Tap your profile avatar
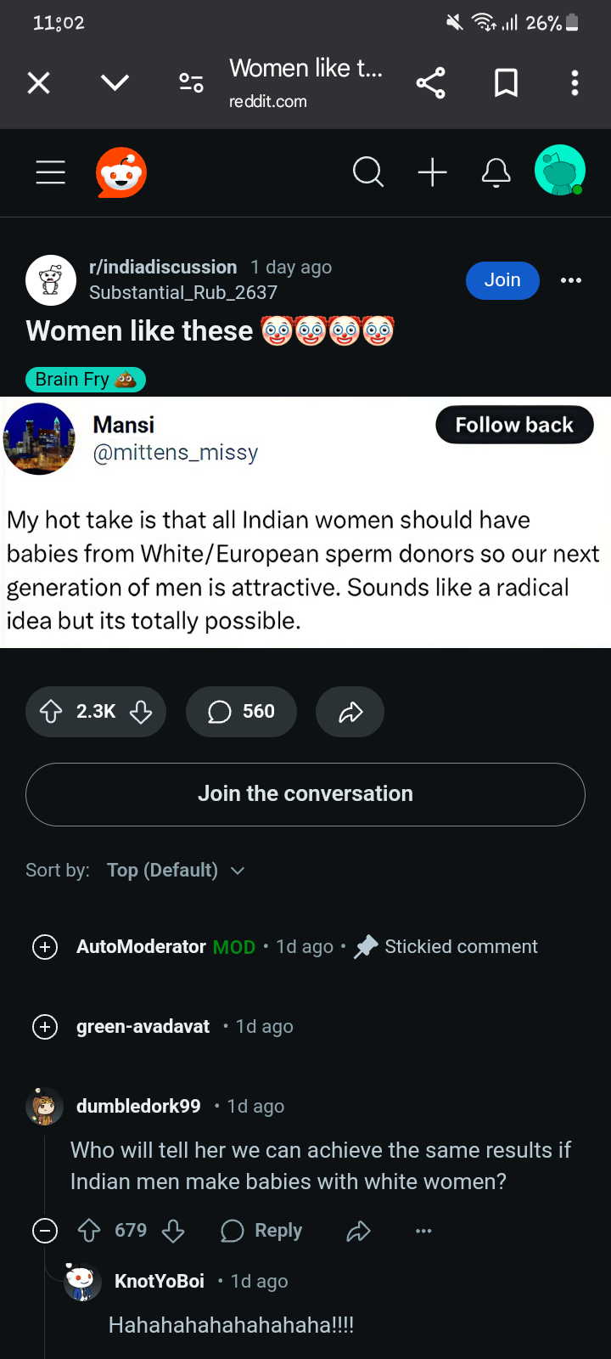This screenshot has width=611, height=1359. [560, 171]
